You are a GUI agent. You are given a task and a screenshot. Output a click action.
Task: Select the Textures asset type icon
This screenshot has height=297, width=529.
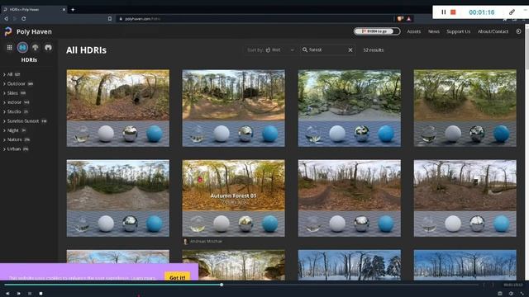[x=36, y=48]
